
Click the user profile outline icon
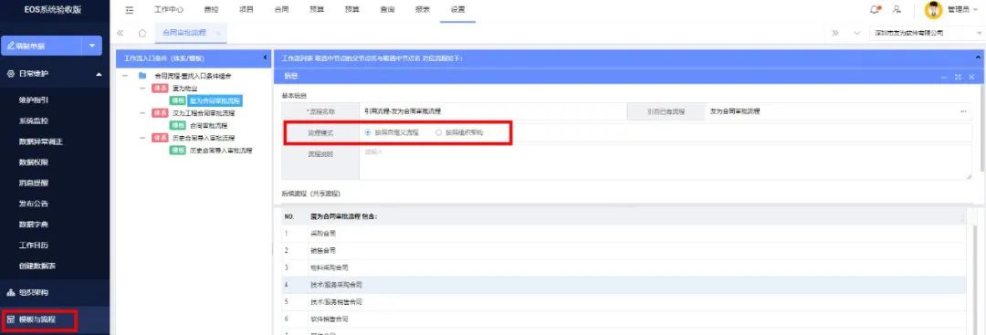coord(897,9)
